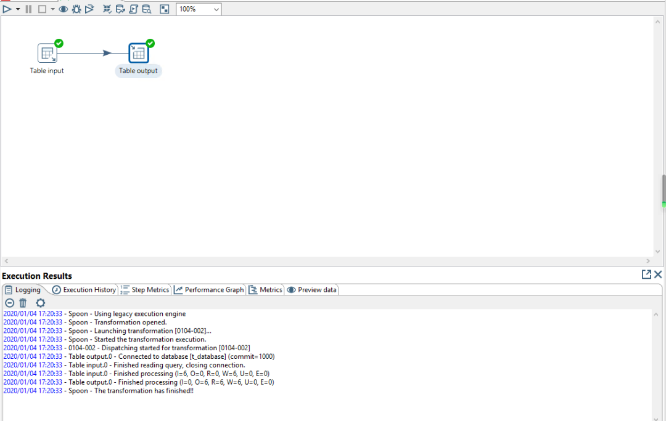This screenshot has height=421, width=666.
Task: Open the stop options dropdown arrow
Action: click(52, 9)
